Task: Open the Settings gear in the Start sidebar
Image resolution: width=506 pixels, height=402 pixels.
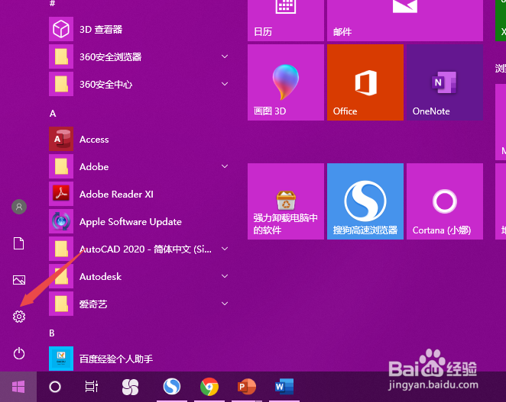Action: click(x=19, y=317)
